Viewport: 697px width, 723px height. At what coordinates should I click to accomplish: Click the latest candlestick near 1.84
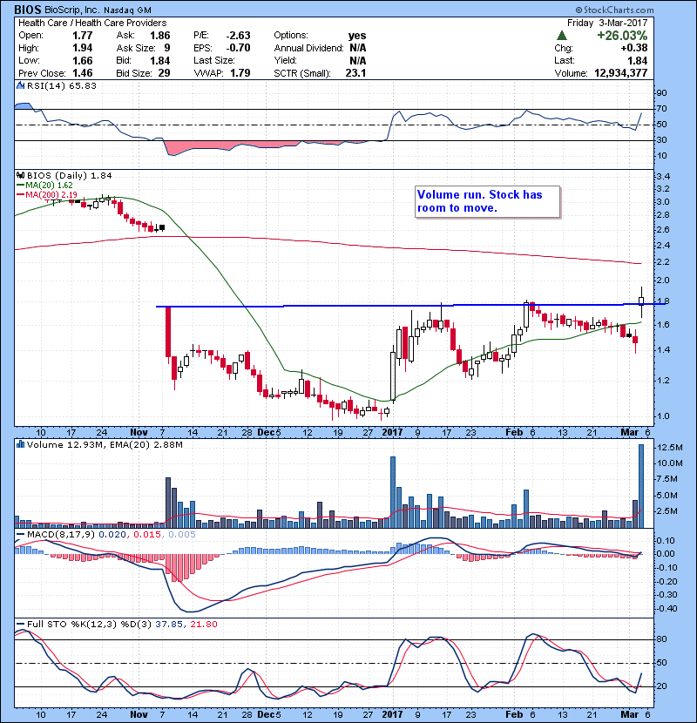click(x=641, y=301)
